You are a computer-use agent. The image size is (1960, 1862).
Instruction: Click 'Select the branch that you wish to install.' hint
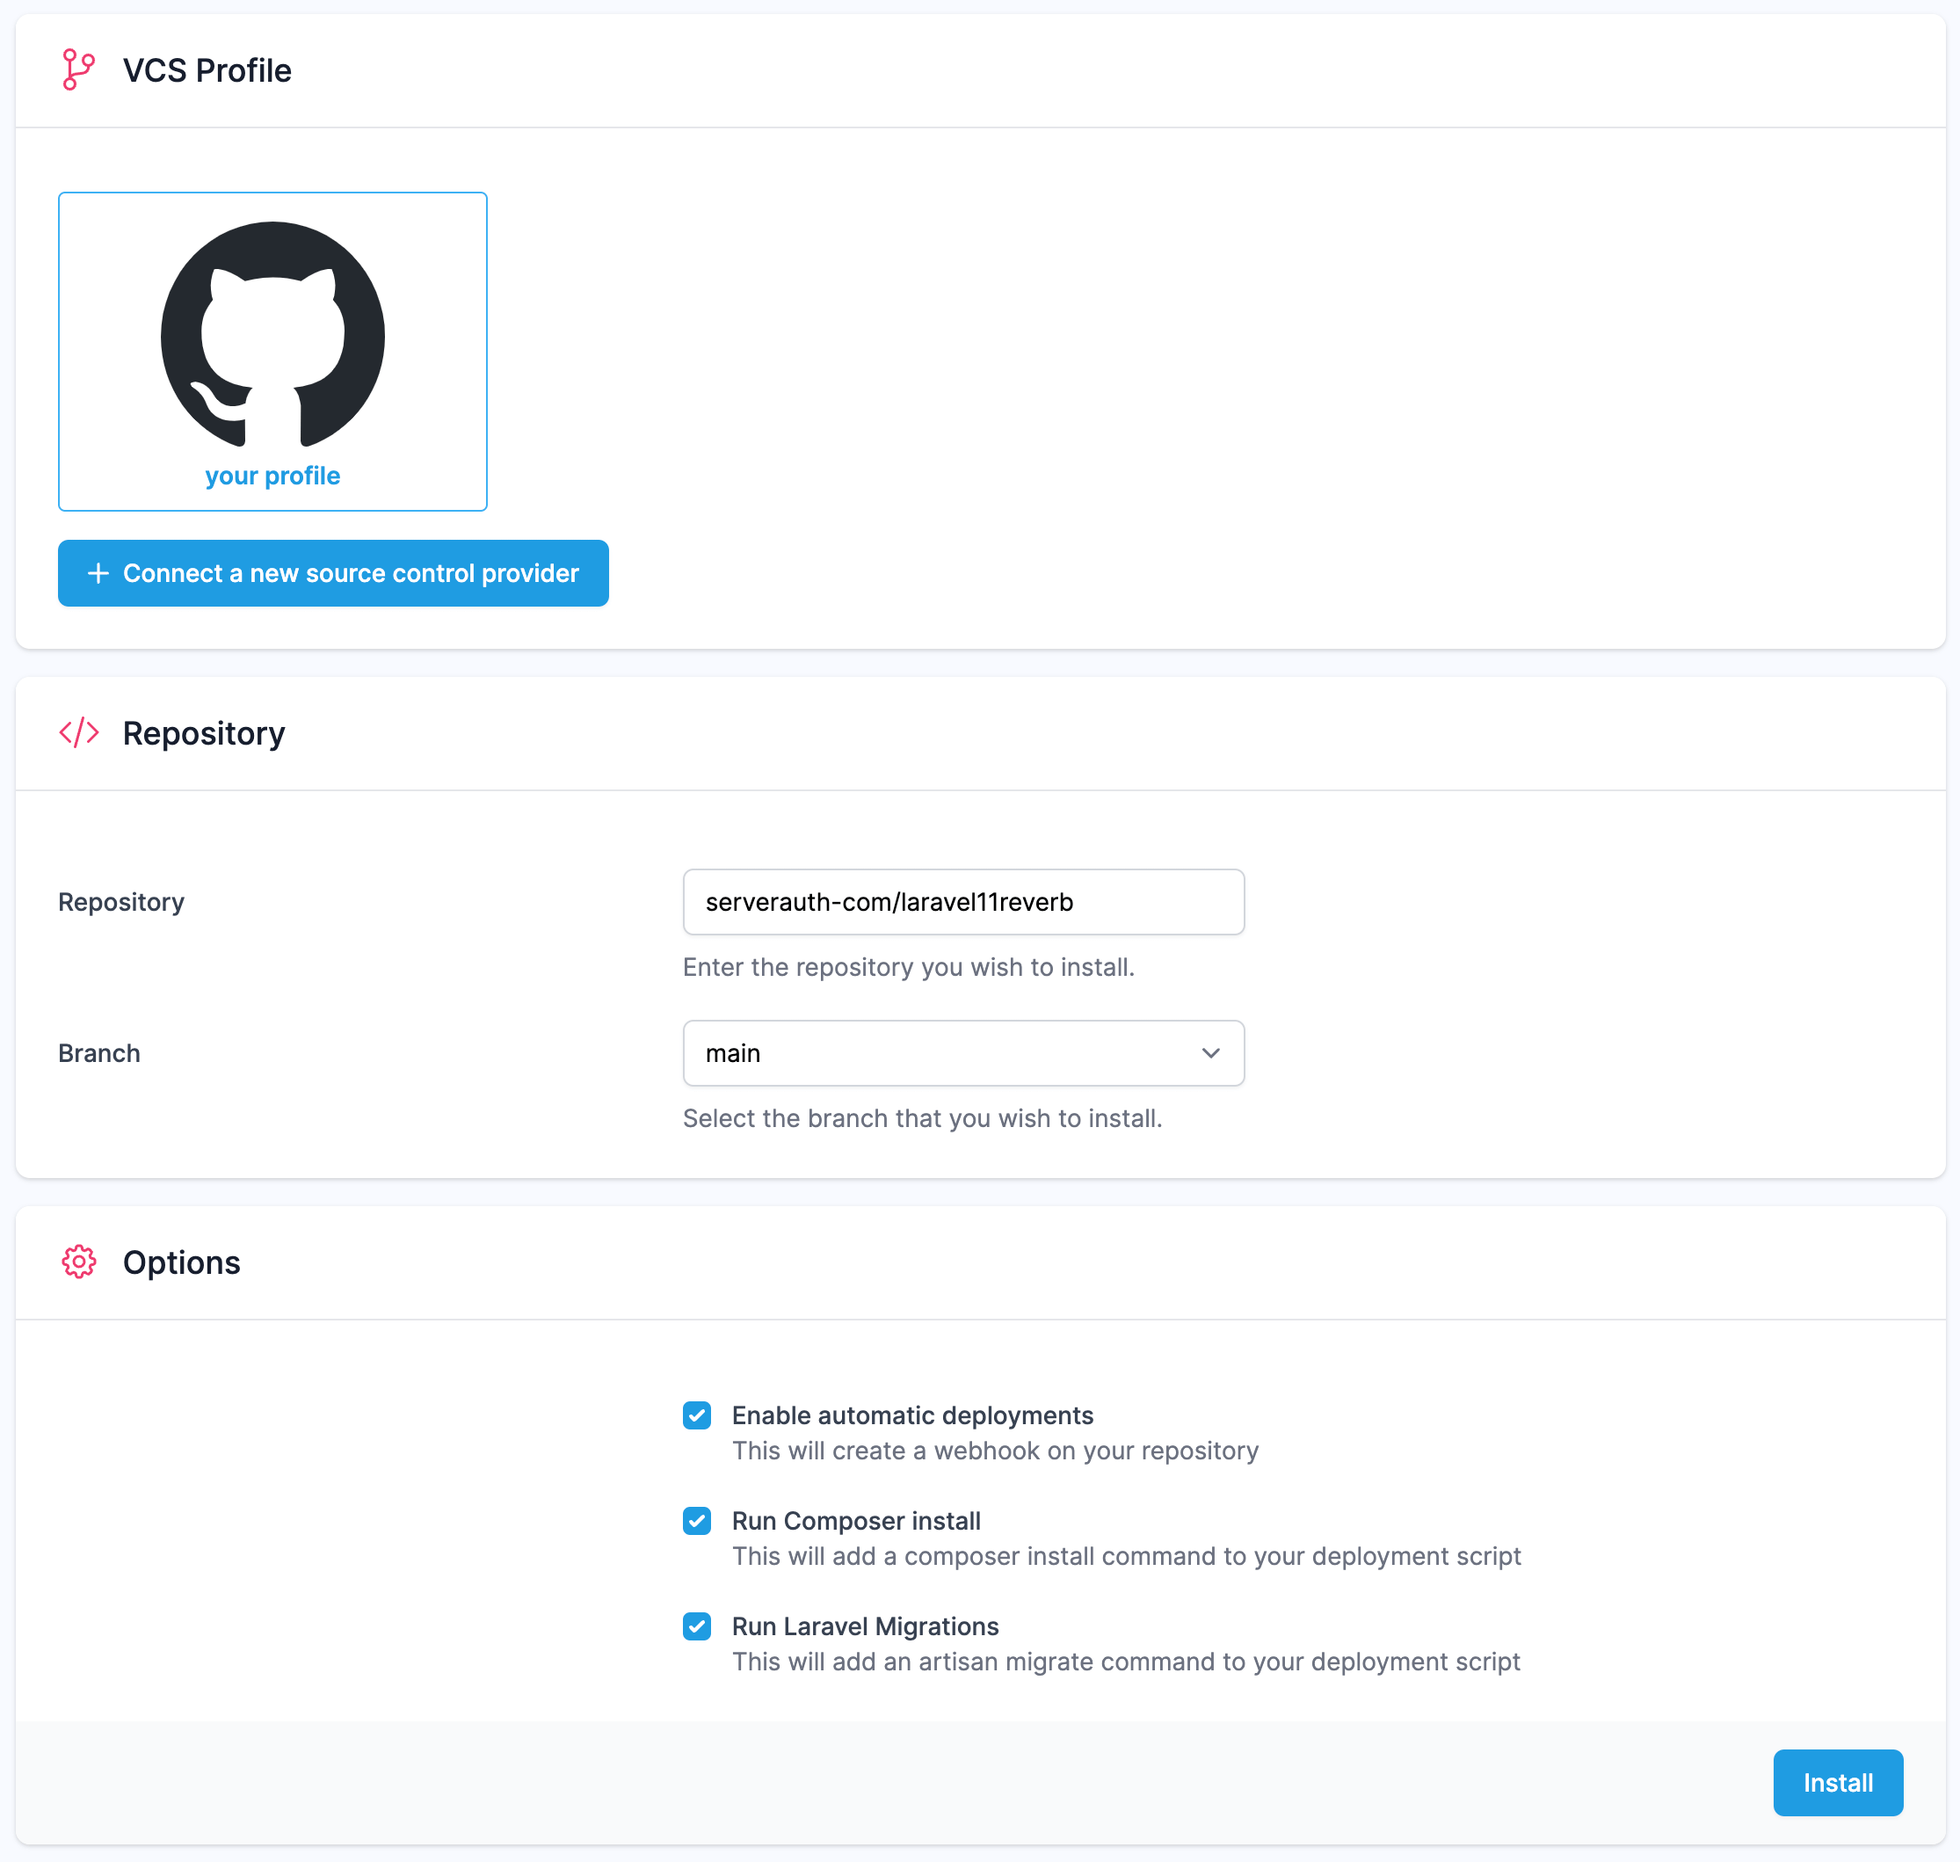click(923, 1118)
